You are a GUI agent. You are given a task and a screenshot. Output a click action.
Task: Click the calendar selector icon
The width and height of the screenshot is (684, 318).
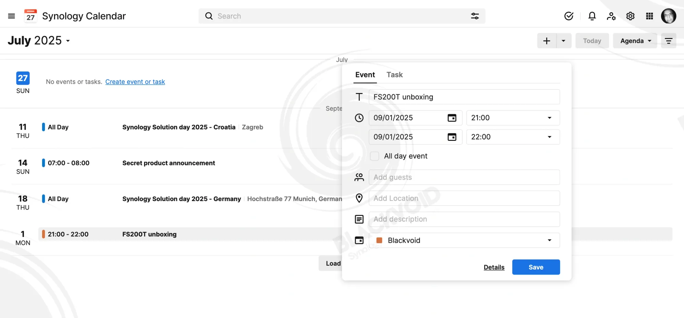[x=359, y=240]
